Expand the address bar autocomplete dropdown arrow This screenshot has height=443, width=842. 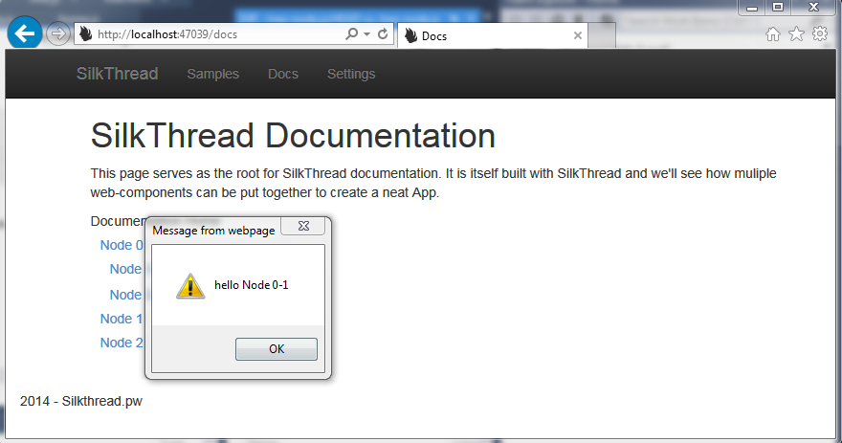367,34
